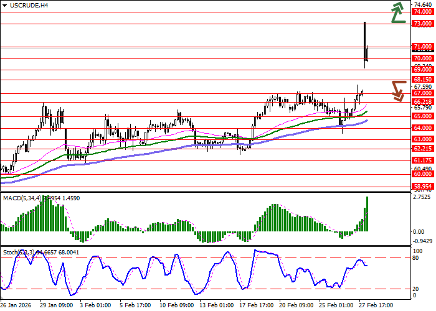Screen dimensions: 436x311
Task: Click the tall black candlestick near 73.000
Action: coord(364,44)
